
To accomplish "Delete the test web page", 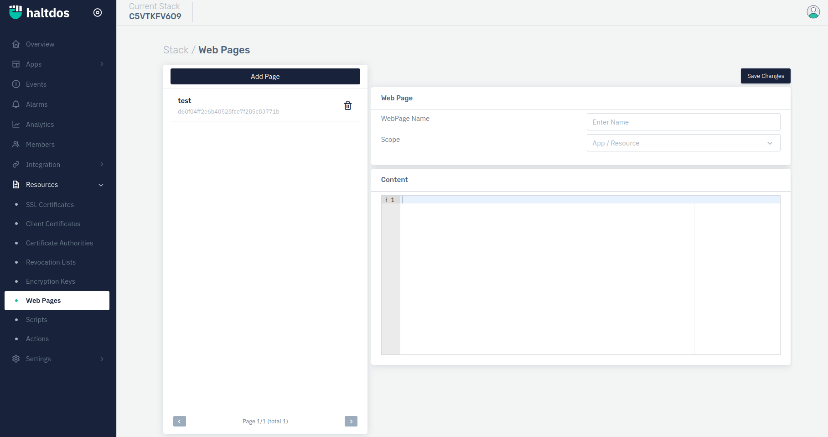I will tap(348, 105).
